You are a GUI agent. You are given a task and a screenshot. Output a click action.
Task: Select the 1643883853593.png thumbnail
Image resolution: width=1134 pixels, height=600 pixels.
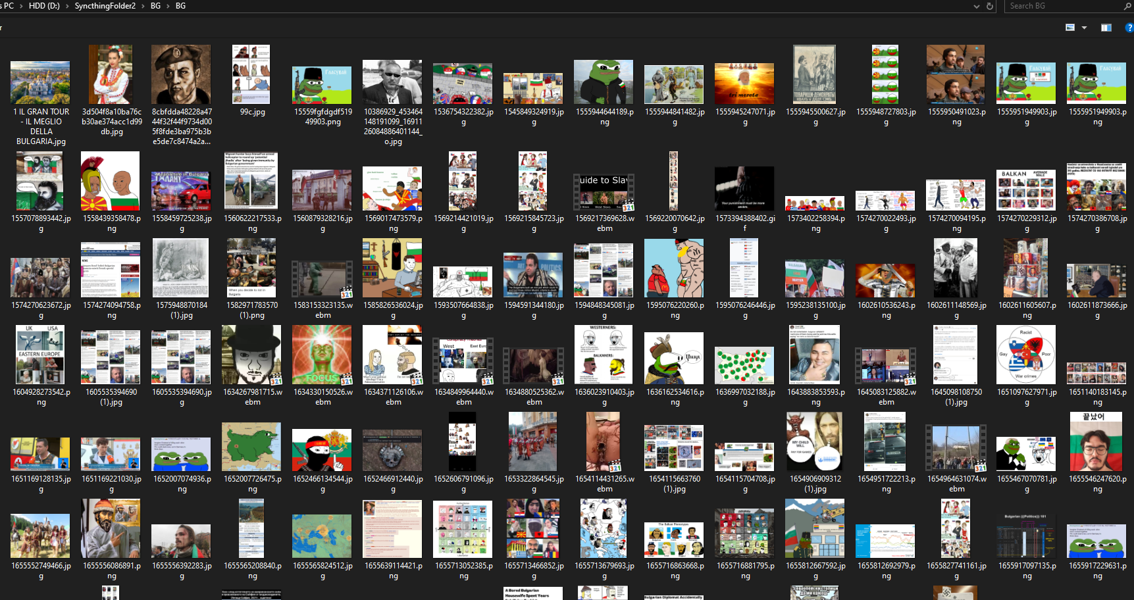point(815,355)
